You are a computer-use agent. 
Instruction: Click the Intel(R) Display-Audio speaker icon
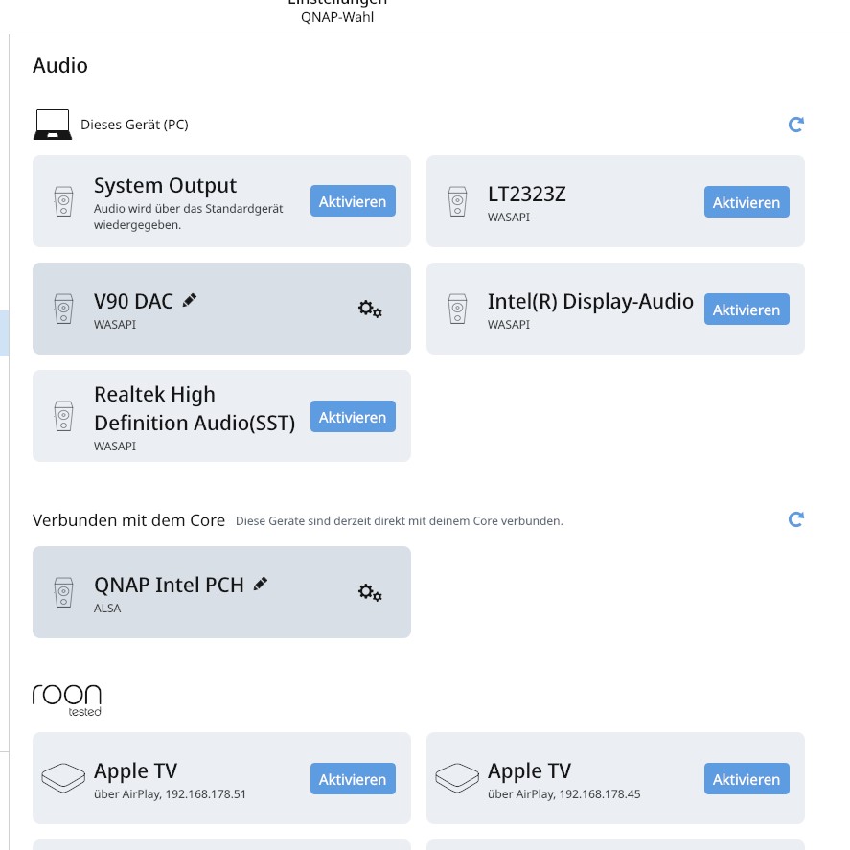click(457, 309)
